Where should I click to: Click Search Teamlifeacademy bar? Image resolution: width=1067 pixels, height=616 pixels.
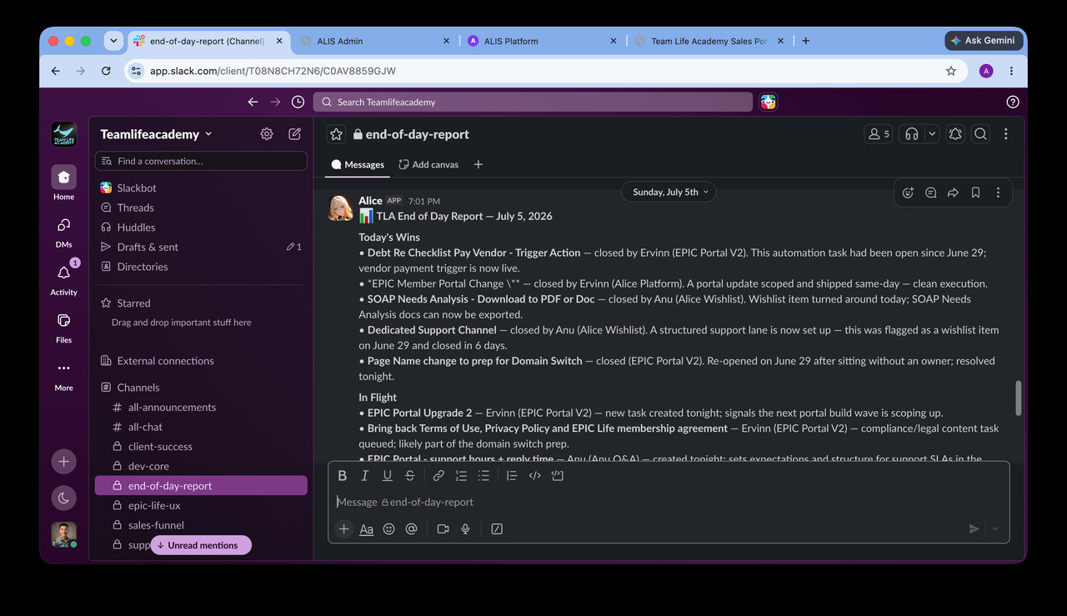(x=533, y=102)
